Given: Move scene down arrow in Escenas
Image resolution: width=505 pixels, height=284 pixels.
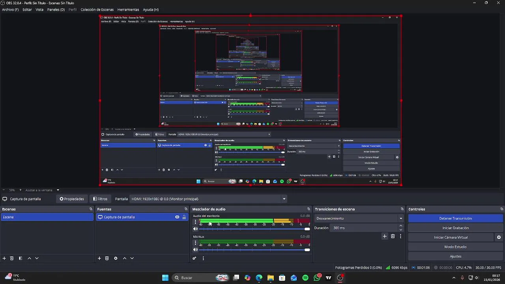Looking at the screenshot, I should (37, 258).
